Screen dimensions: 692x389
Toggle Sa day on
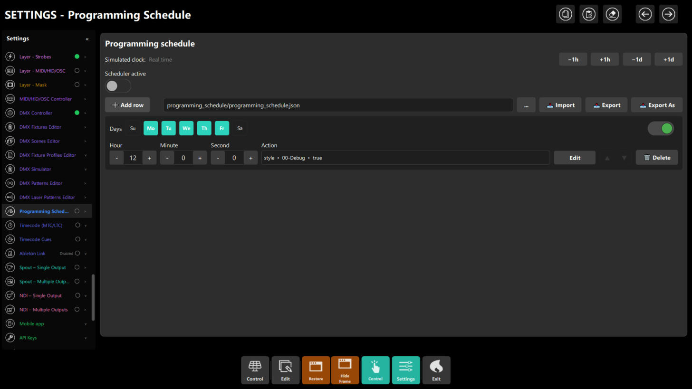point(240,128)
